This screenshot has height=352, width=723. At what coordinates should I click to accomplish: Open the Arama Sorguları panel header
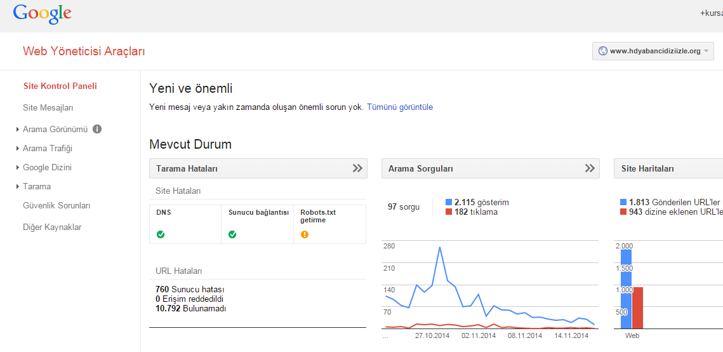[x=491, y=168]
